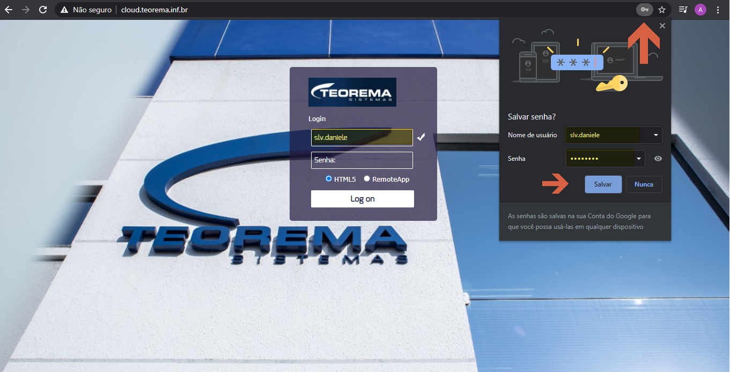Open the profile avatar 'A'

(700, 10)
